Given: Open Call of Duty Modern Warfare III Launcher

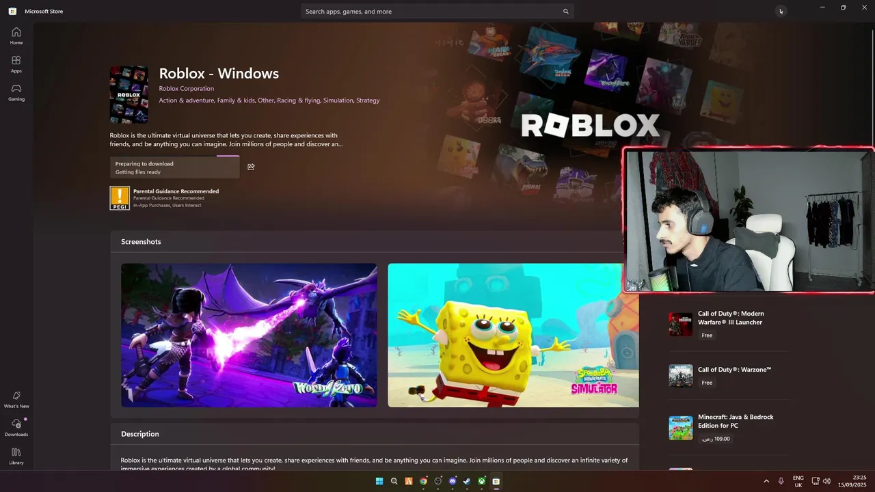Looking at the screenshot, I should (x=728, y=325).
